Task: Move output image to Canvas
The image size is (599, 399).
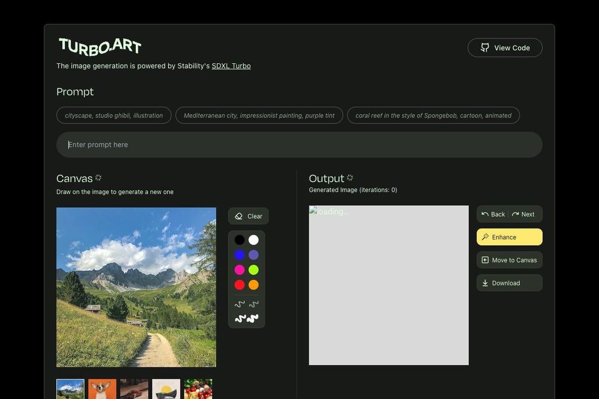Action: 509,260
